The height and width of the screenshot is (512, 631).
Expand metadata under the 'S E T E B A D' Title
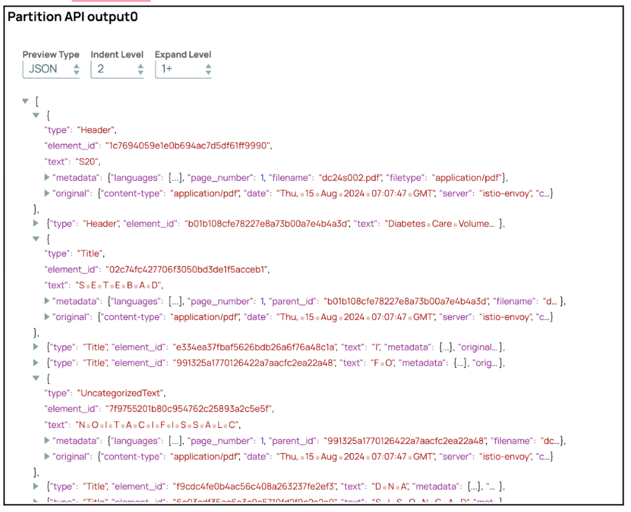46,301
